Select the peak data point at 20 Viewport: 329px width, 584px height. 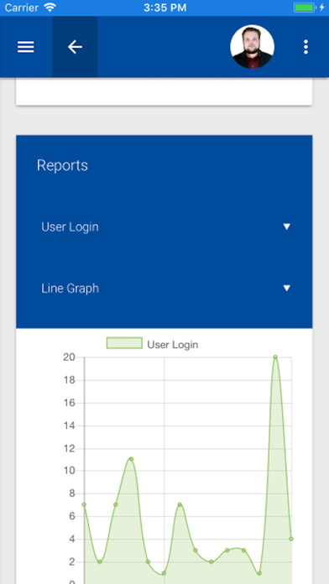pyautogui.click(x=275, y=357)
